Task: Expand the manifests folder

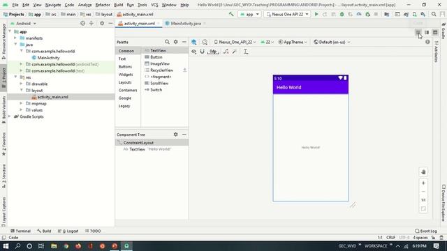Action: pos(15,38)
